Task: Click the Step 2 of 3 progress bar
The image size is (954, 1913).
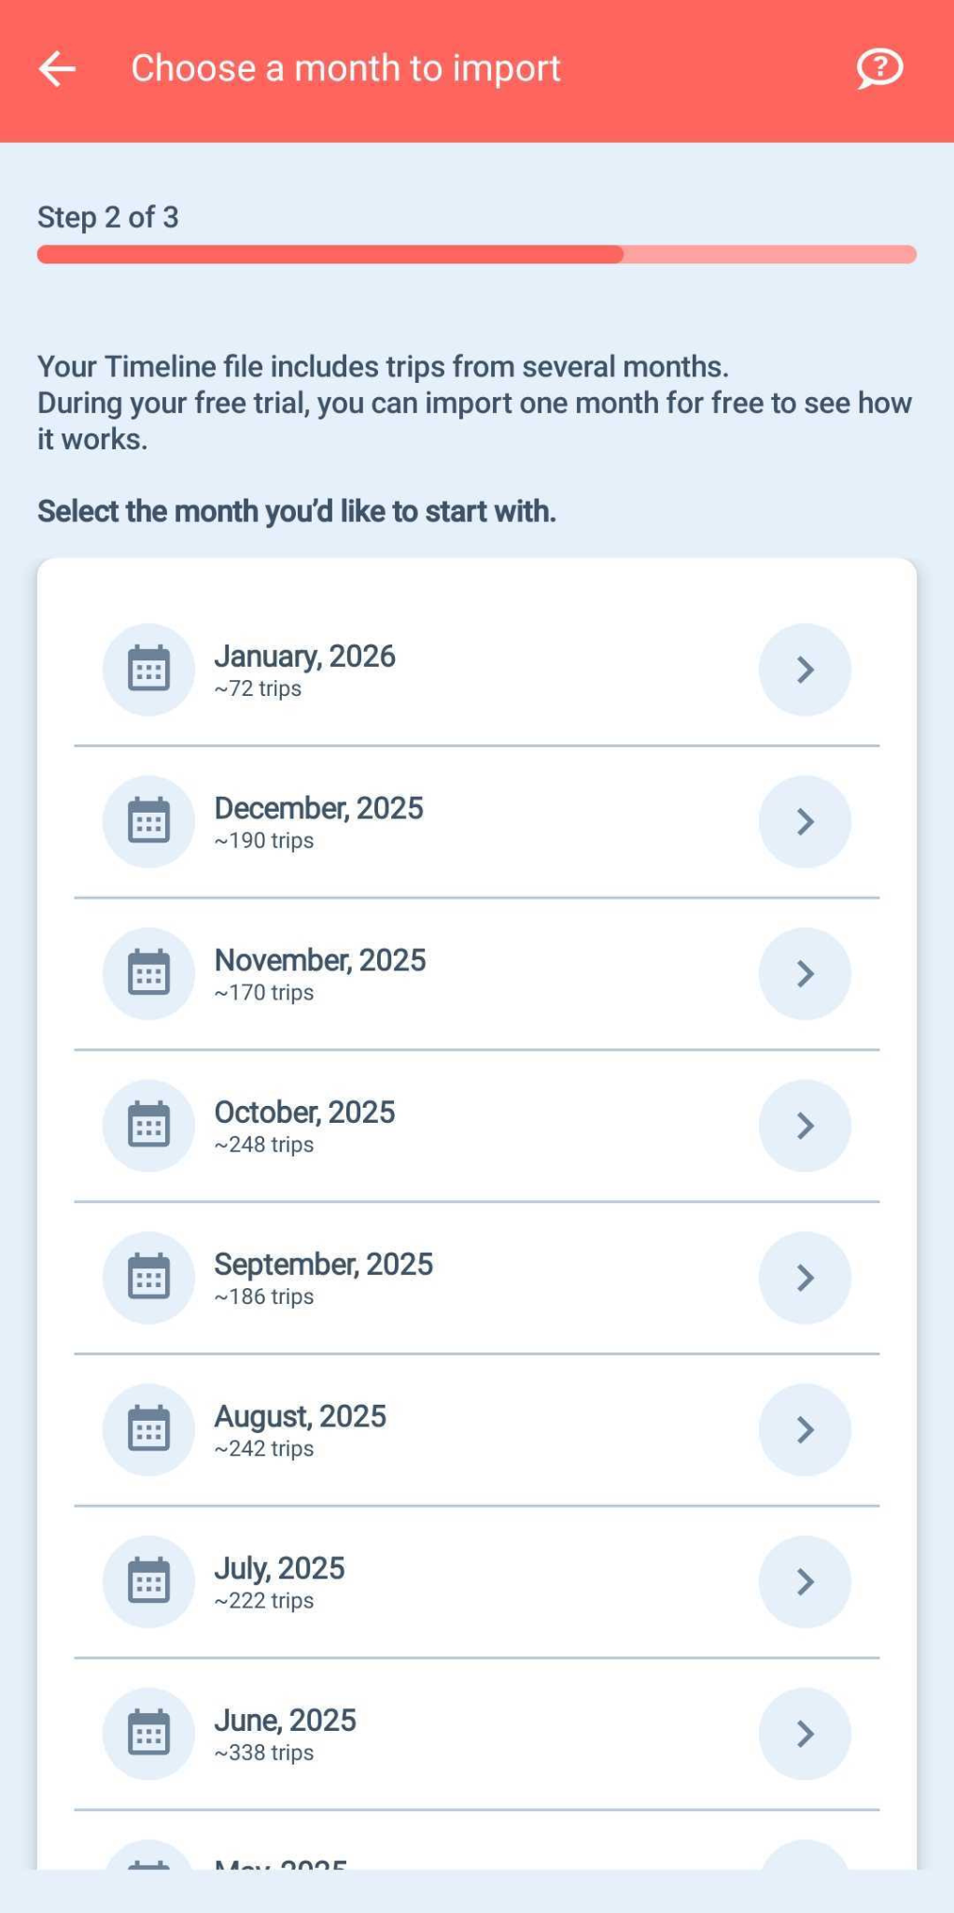Action: (x=476, y=254)
